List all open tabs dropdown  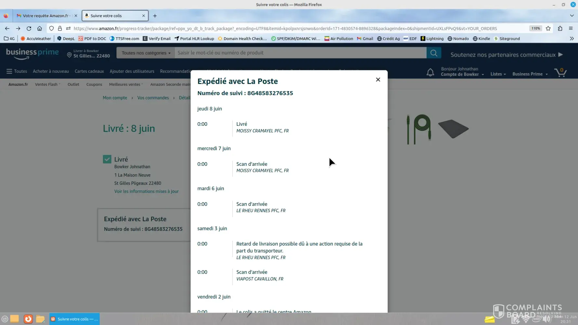571,16
